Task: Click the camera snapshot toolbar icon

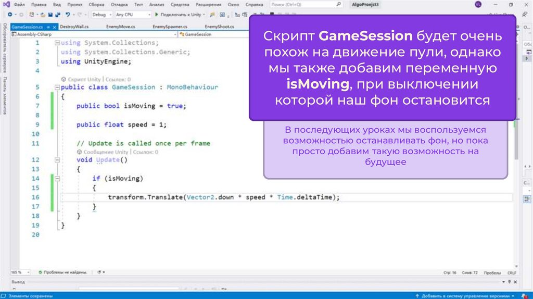Action: coord(222,15)
